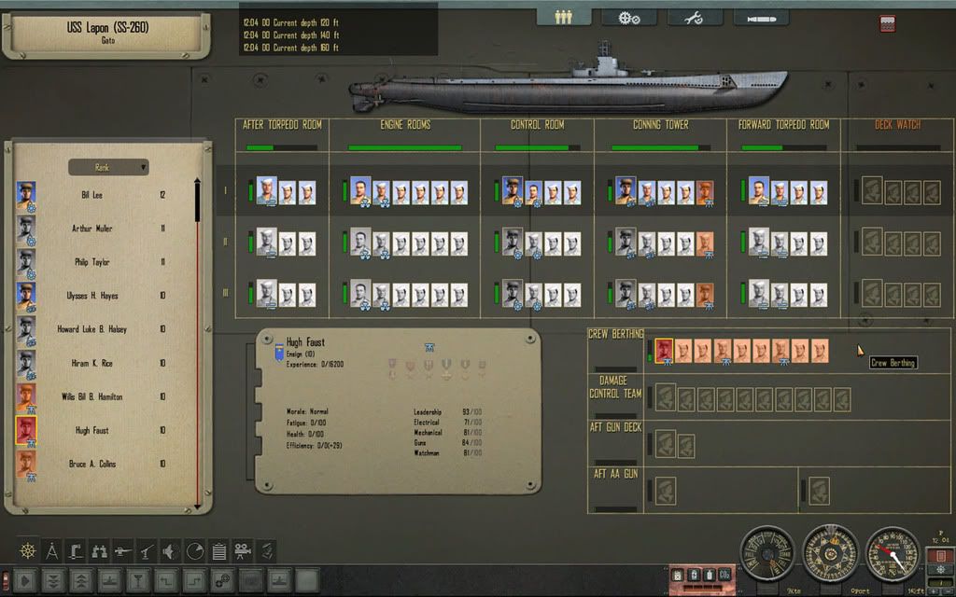Select the Deck Watch compartment header
Image resolution: width=956 pixels, height=597 pixels.
(898, 125)
